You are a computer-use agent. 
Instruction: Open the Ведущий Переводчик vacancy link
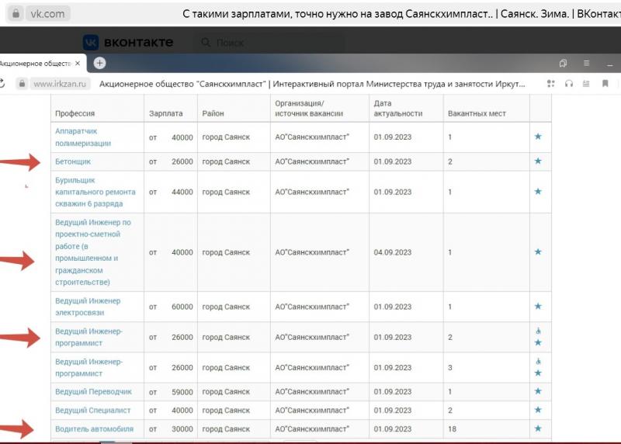click(93, 392)
